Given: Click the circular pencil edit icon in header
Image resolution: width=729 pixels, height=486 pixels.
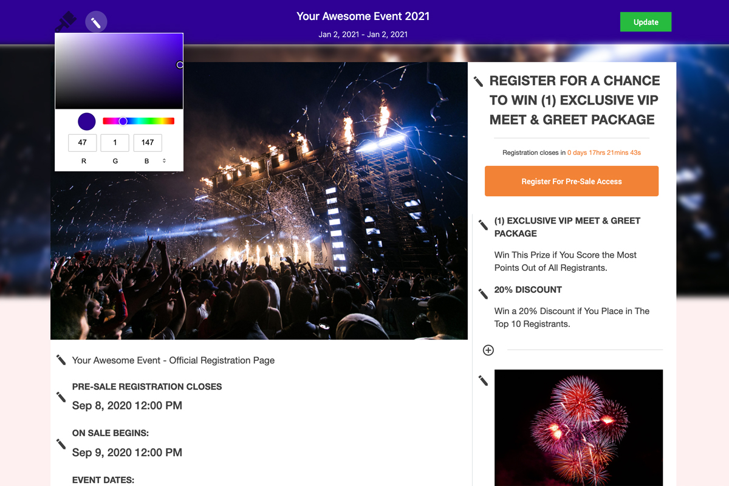Looking at the screenshot, I should click(x=96, y=22).
